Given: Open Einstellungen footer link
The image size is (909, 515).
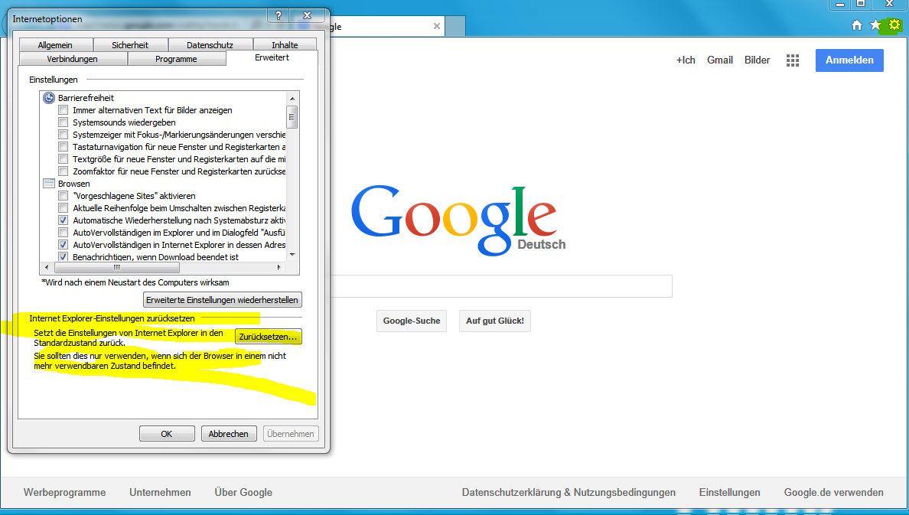Looking at the screenshot, I should (x=729, y=492).
